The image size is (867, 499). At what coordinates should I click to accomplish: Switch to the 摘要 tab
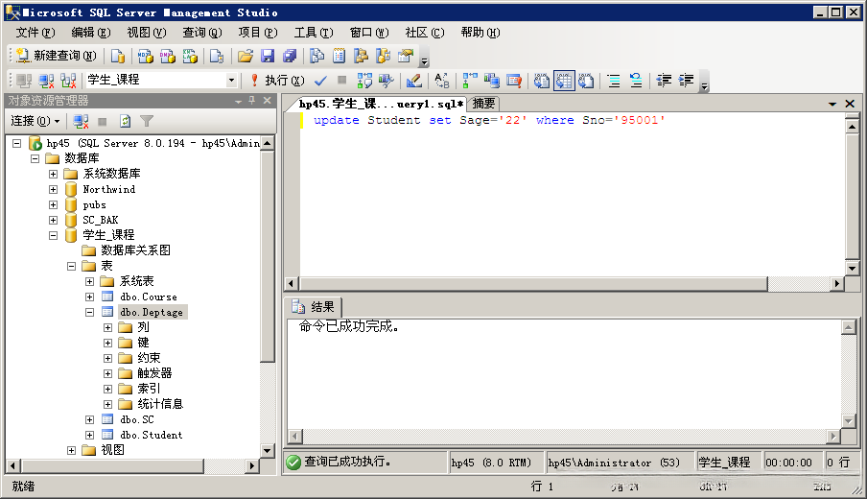[483, 104]
